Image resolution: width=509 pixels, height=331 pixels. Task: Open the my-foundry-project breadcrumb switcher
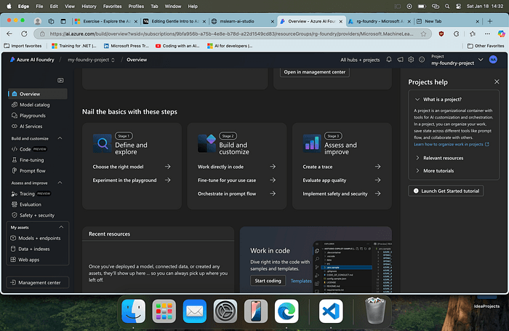point(91,60)
